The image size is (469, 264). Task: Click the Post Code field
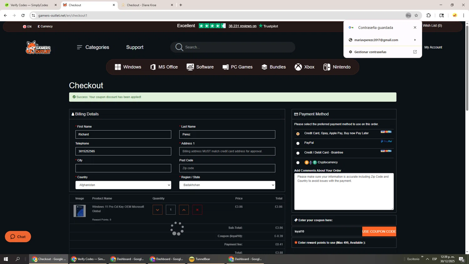[227, 168]
